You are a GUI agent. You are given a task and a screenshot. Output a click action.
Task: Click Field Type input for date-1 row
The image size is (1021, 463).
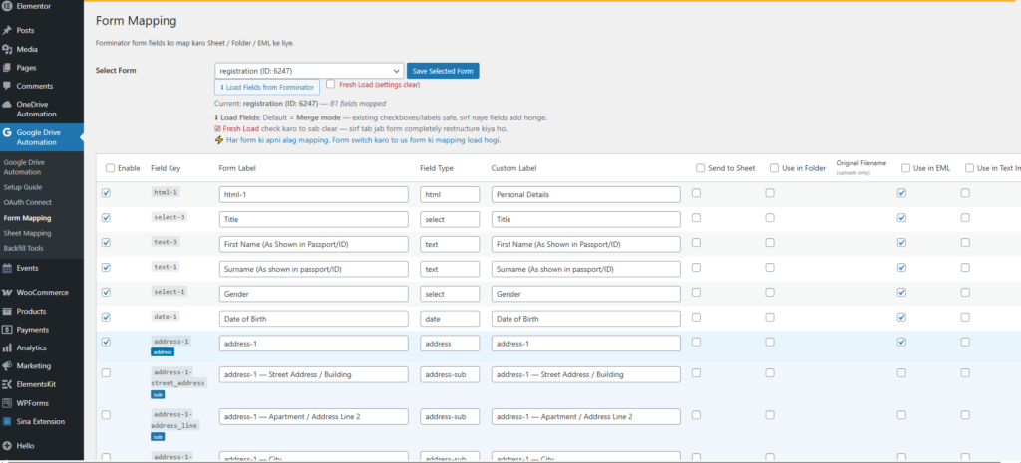click(x=450, y=319)
